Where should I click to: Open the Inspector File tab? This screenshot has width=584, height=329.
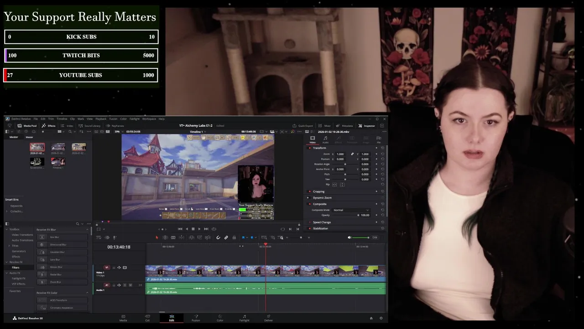(x=379, y=139)
